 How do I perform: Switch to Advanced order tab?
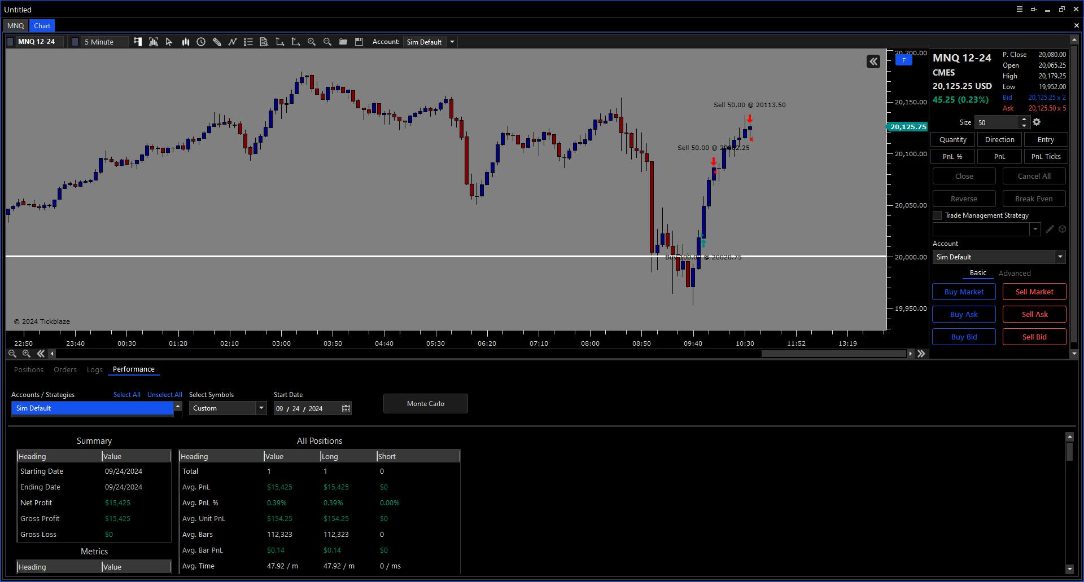point(1015,273)
